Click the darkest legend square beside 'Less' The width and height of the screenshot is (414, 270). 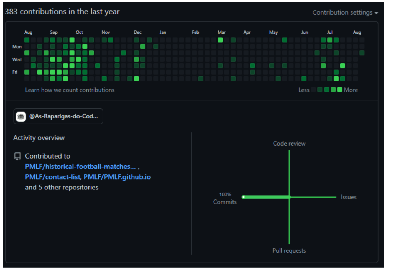[313, 90]
